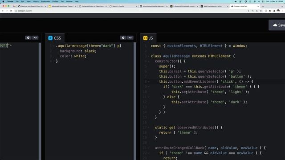
Task: Toggle Chrome side panel icon
Action: (274, 11)
